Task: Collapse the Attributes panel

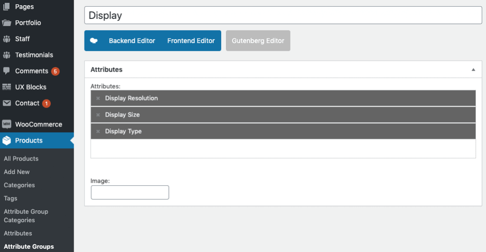Action: [x=473, y=70]
